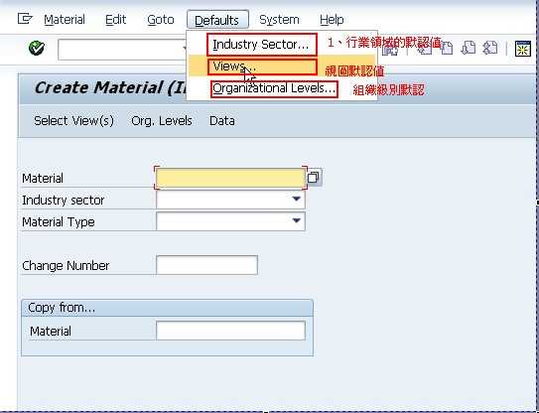This screenshot has height=413, width=539.
Task: Focus the transaction command field
Action: pos(122,50)
